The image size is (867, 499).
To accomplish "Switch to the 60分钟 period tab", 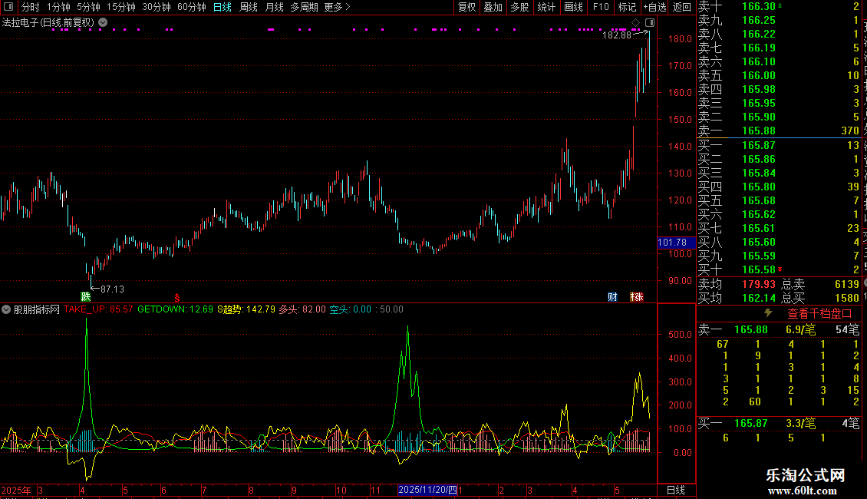I will click(x=192, y=7).
